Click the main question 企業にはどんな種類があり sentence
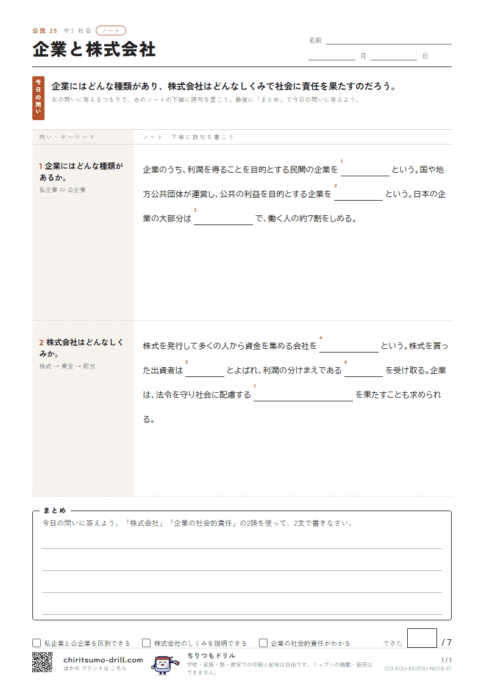The width and height of the screenshot is (484, 685). 224,87
